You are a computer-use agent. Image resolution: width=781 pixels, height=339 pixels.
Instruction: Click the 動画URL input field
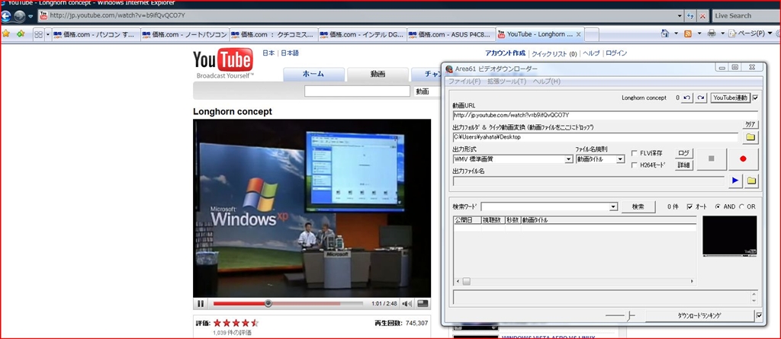605,116
